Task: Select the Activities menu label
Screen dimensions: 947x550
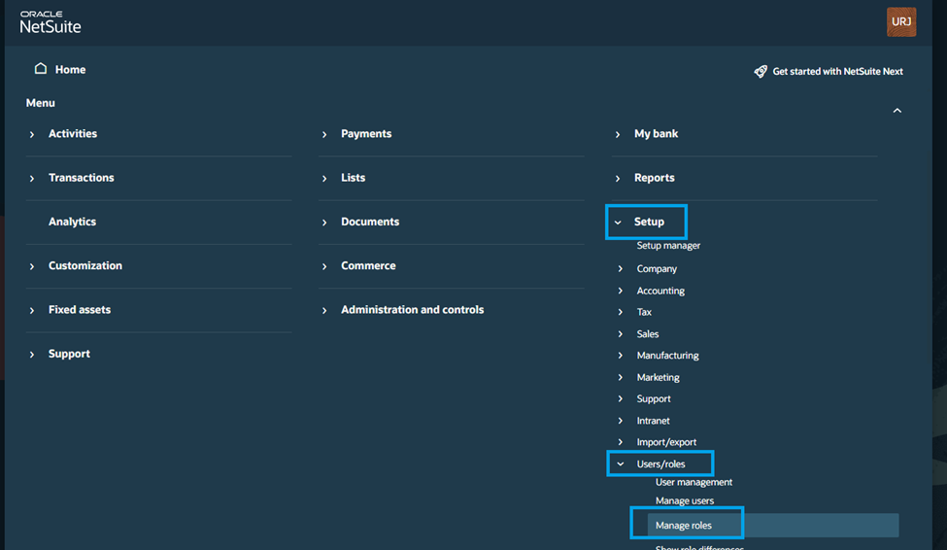Action: pos(73,133)
